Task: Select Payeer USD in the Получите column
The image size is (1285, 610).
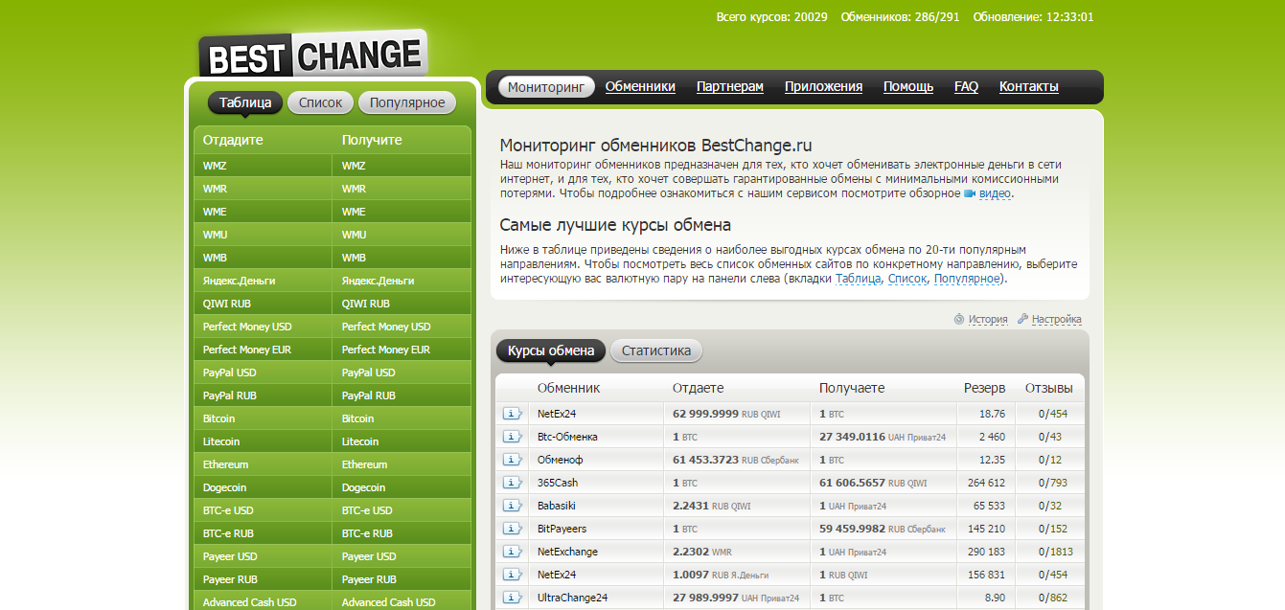Action: coord(402,556)
